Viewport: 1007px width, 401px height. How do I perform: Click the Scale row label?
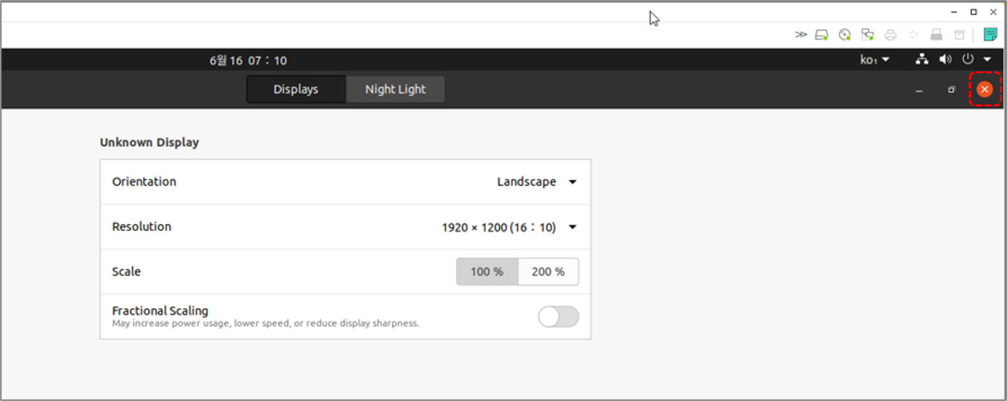pos(126,271)
